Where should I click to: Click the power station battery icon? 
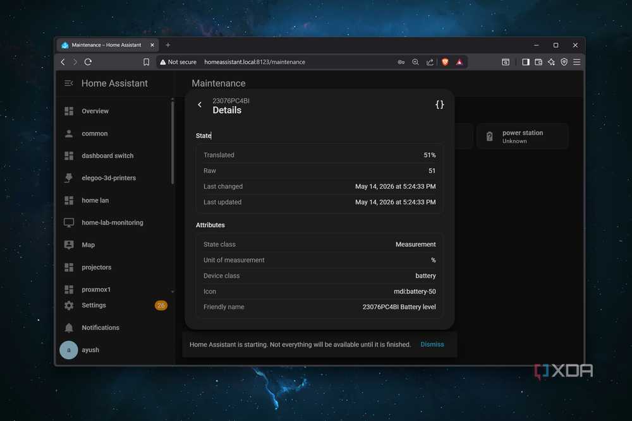[489, 136]
